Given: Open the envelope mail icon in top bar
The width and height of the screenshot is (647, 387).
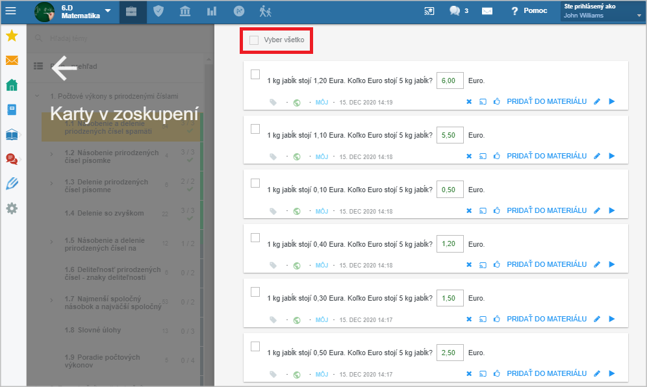Looking at the screenshot, I should 487,11.
